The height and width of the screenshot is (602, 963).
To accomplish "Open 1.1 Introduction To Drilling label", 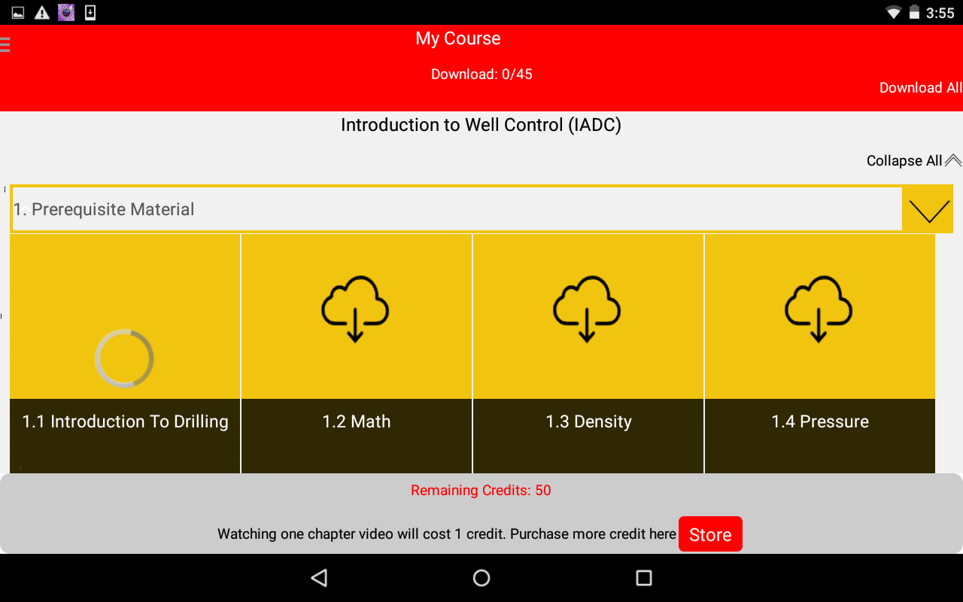I will pyautogui.click(x=125, y=421).
